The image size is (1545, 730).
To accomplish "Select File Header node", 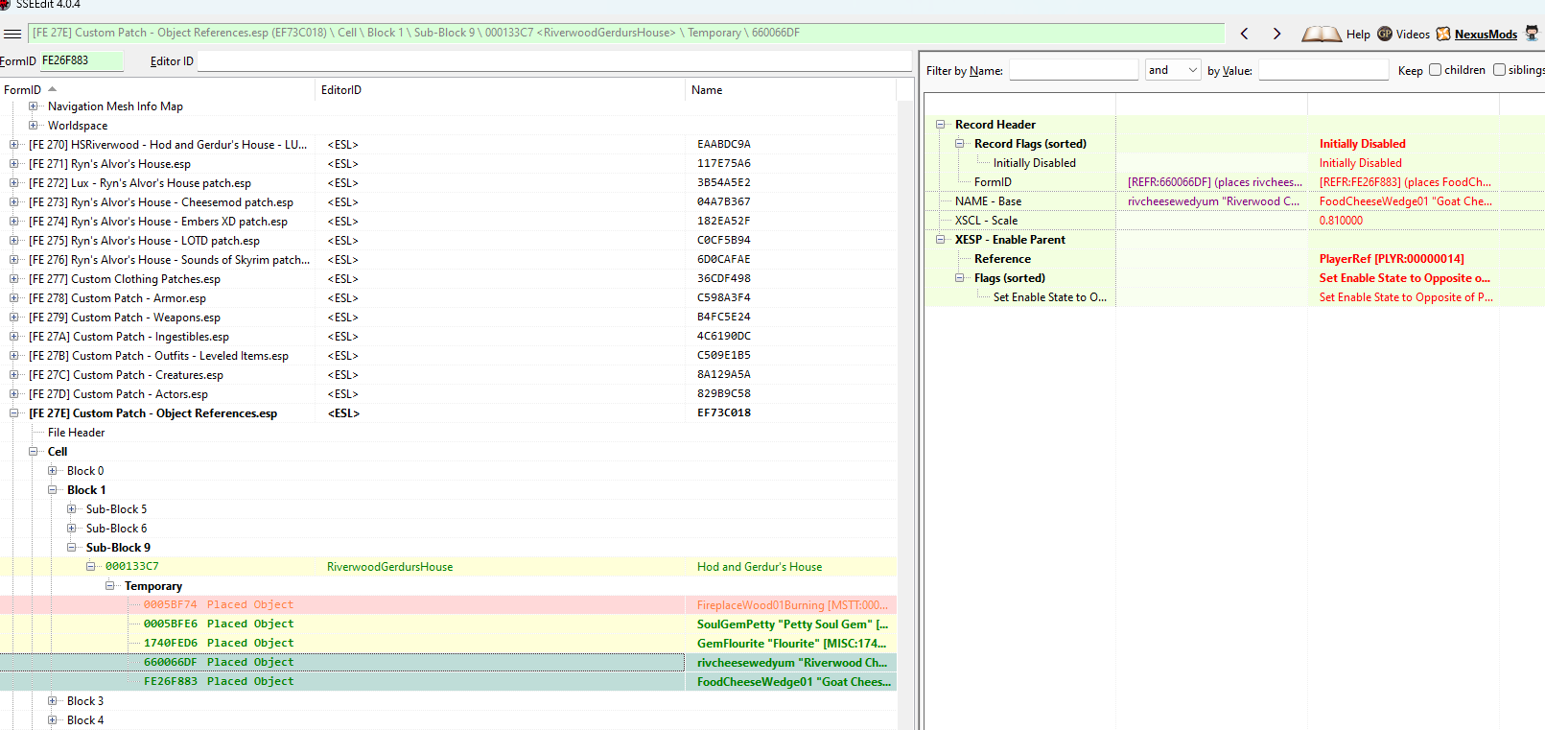I will [x=77, y=433].
